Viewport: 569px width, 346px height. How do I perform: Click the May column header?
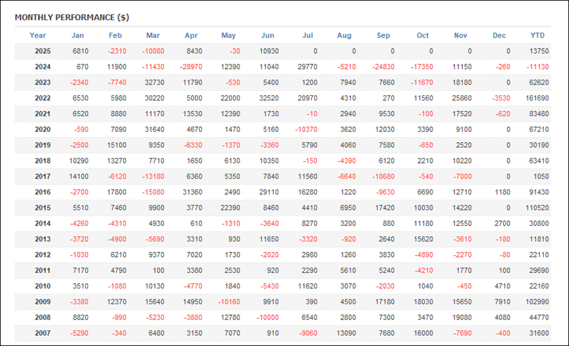(x=229, y=35)
